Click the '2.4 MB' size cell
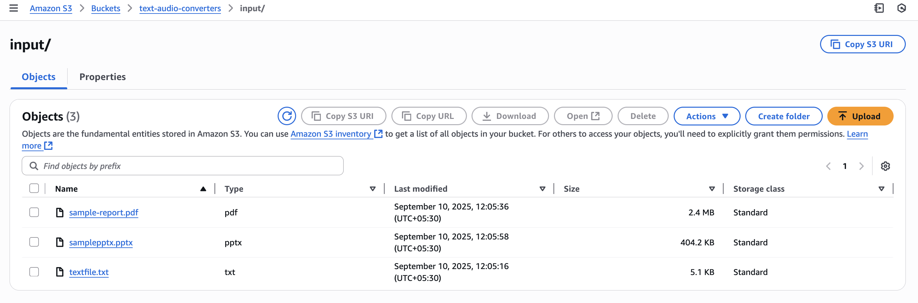The image size is (918, 303). (x=701, y=212)
